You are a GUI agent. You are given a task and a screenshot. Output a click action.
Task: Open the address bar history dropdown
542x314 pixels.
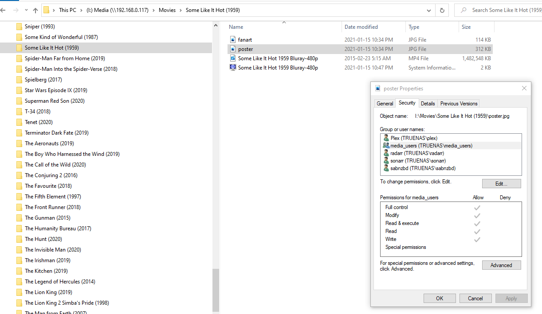coord(428,10)
